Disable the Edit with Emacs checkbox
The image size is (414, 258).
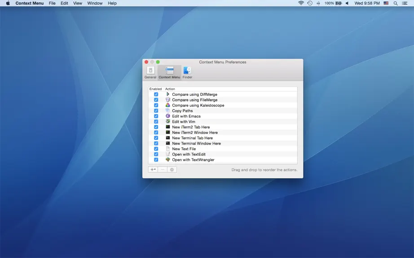pos(156,116)
